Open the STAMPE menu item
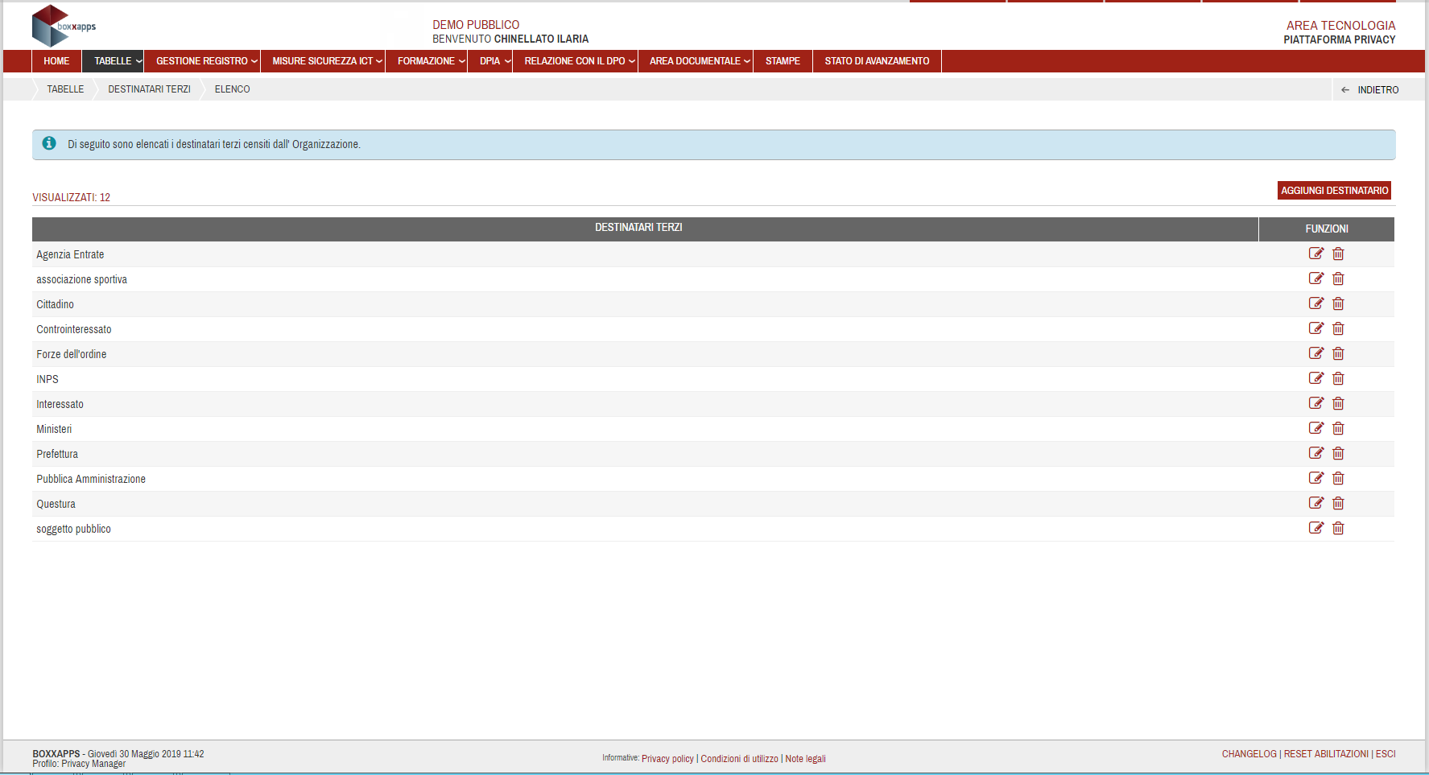 (783, 61)
